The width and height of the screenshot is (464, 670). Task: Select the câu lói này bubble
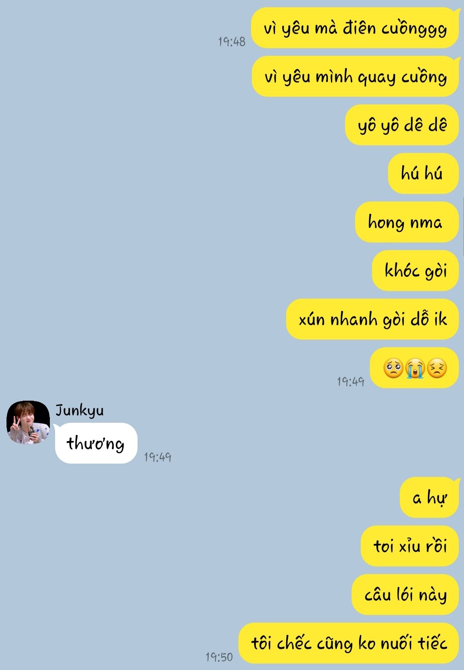tap(405, 595)
